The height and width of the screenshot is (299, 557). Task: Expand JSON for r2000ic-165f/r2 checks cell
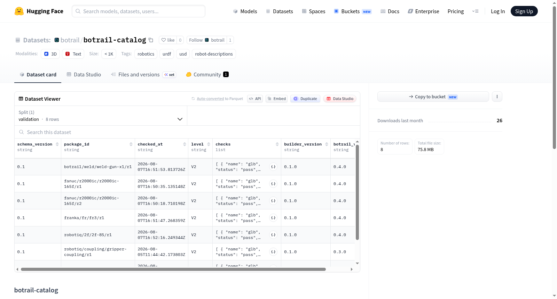click(273, 201)
